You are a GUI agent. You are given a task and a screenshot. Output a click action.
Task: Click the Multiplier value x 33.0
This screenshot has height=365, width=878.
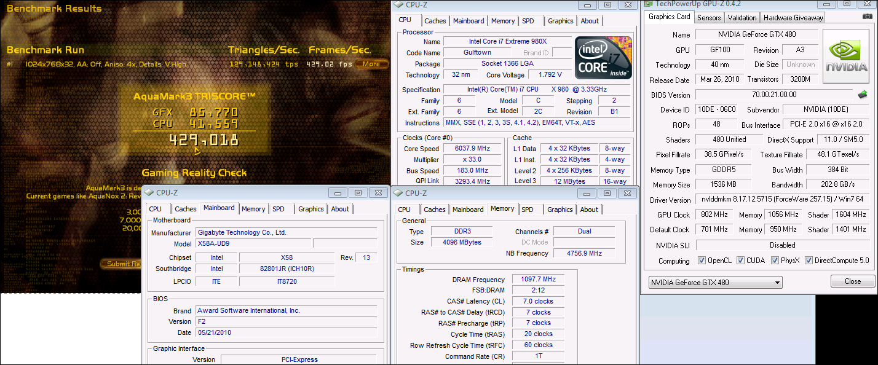tap(473, 159)
